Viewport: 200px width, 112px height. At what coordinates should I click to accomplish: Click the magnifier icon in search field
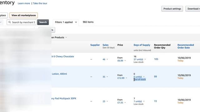(10, 22)
